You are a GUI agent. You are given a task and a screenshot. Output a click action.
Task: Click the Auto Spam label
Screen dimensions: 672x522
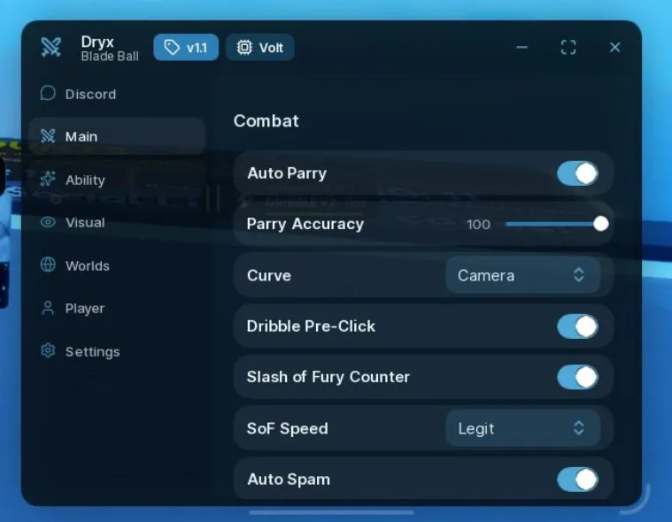(x=289, y=480)
